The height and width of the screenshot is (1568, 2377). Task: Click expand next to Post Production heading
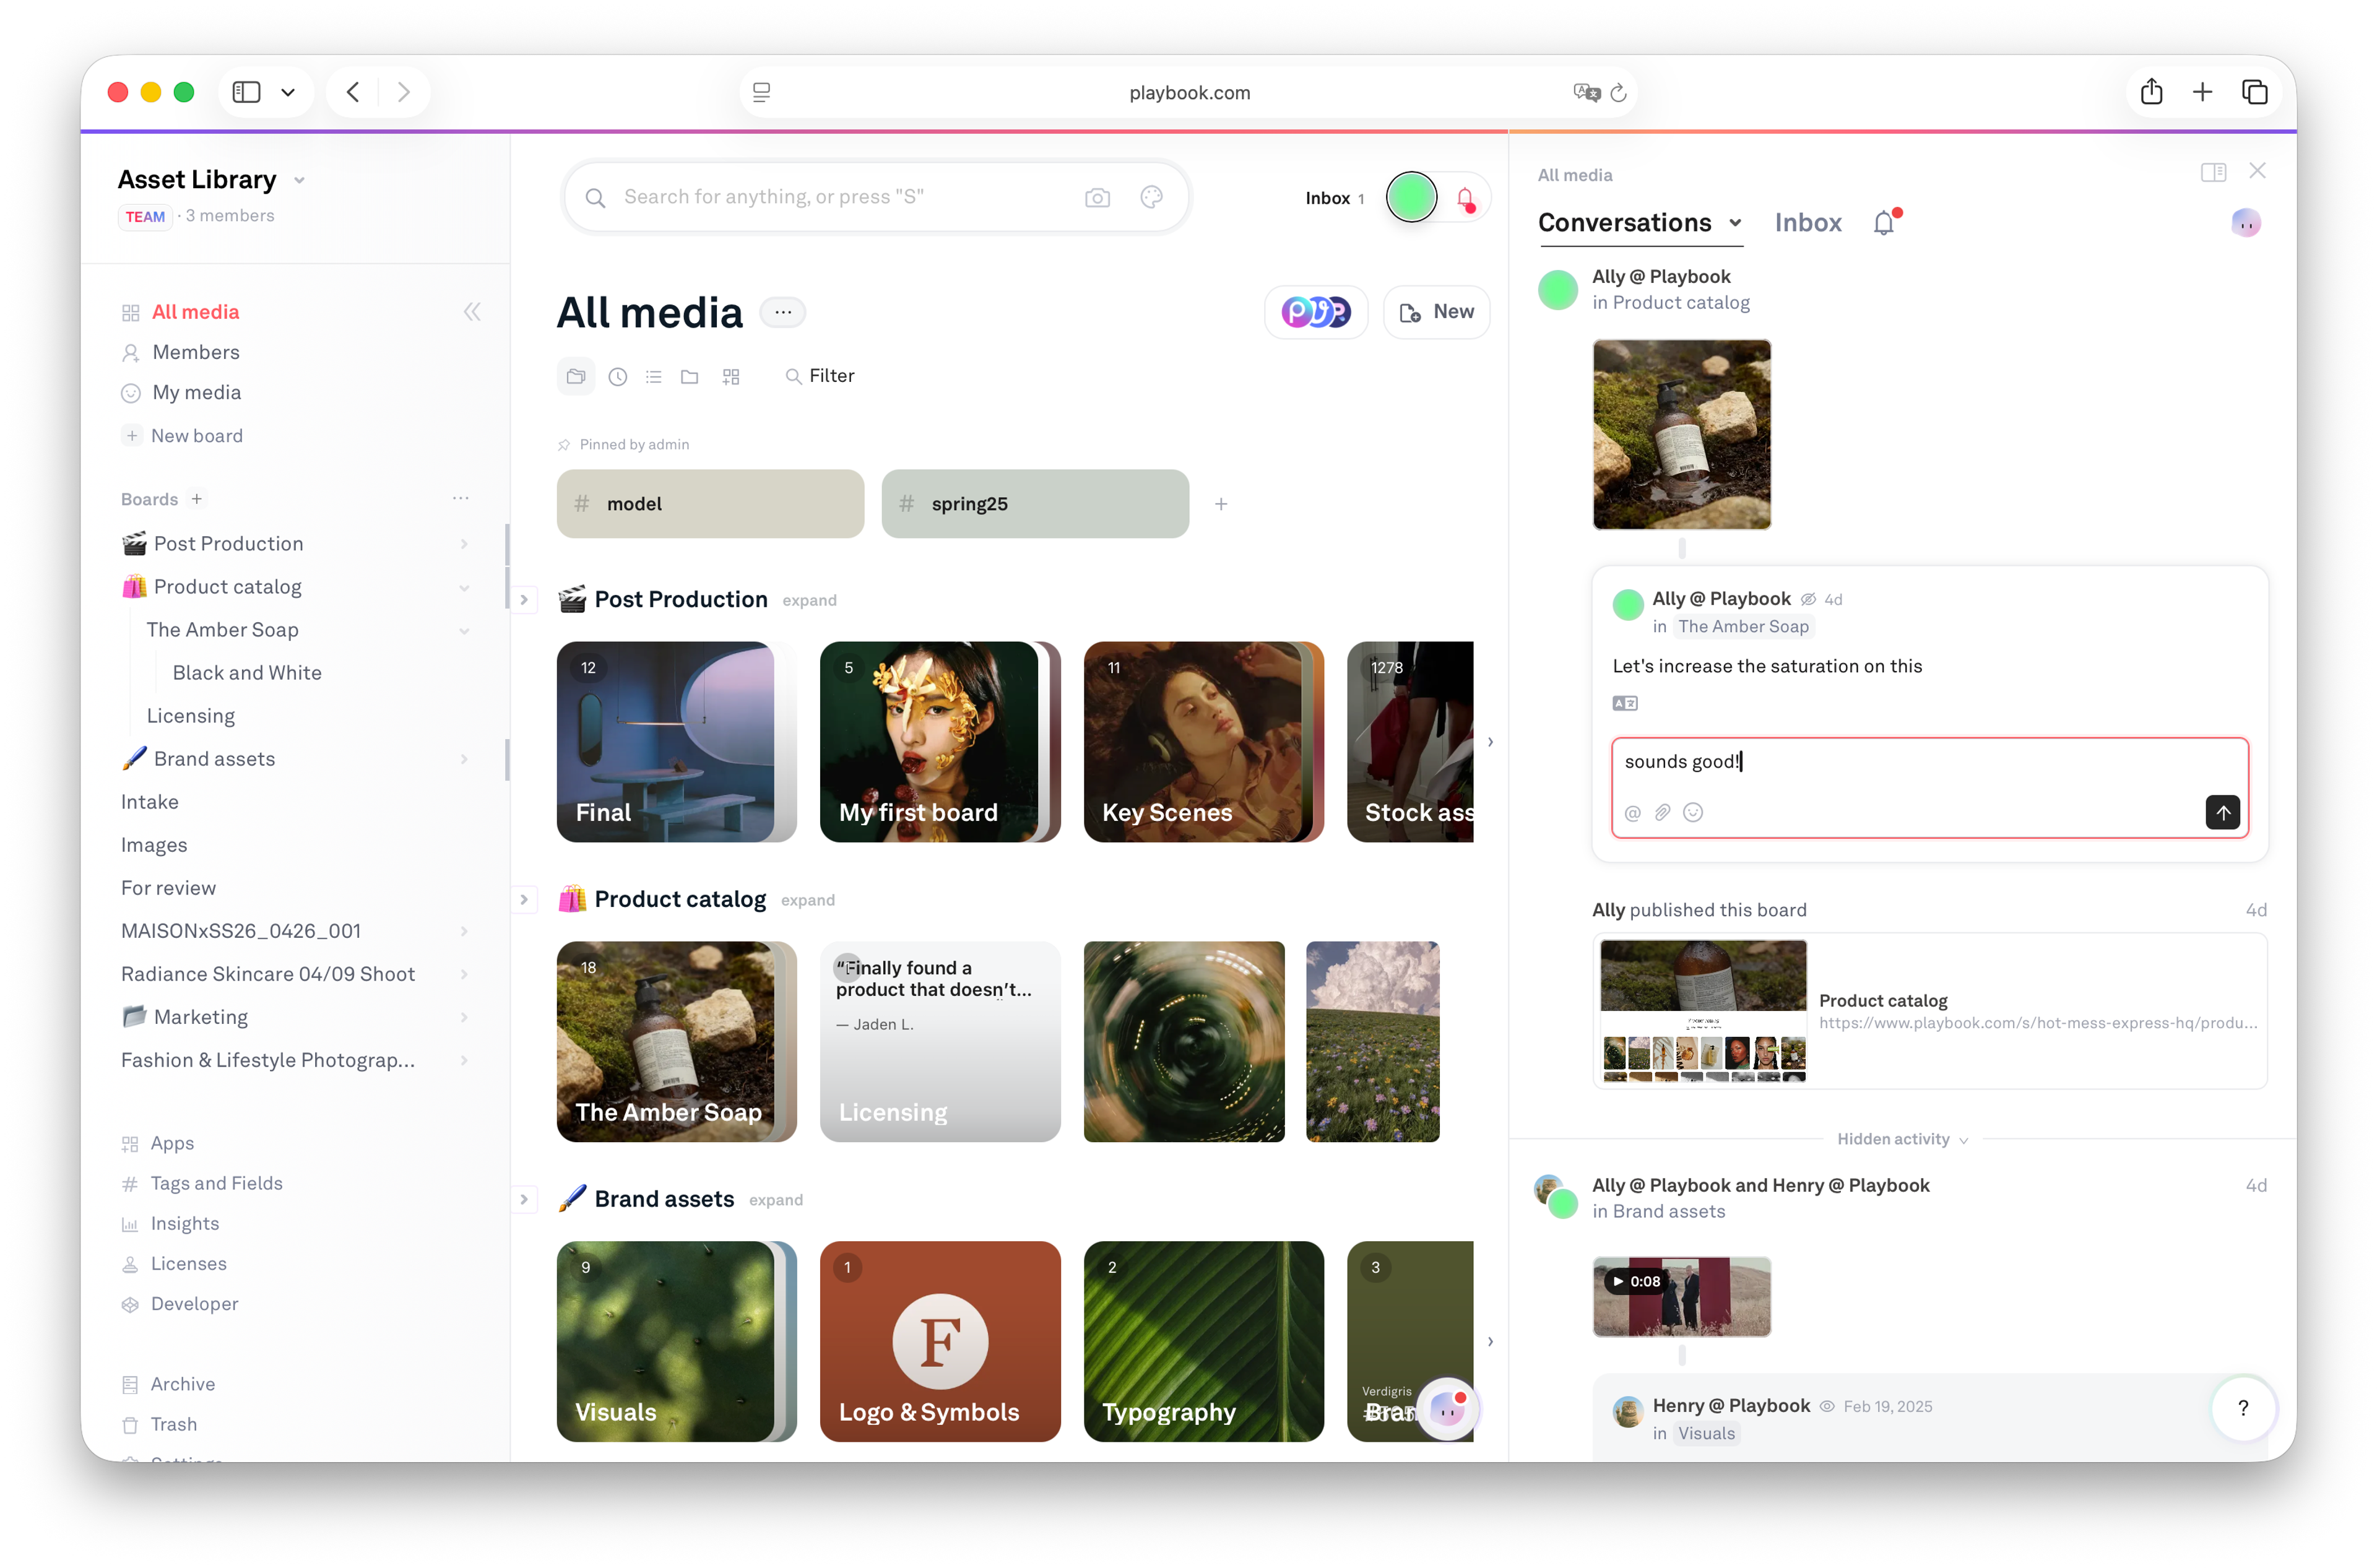click(x=809, y=600)
